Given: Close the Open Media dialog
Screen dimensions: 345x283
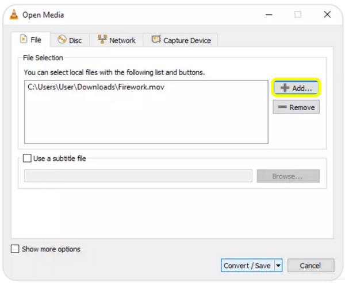Looking at the screenshot, I should tap(327, 14).
